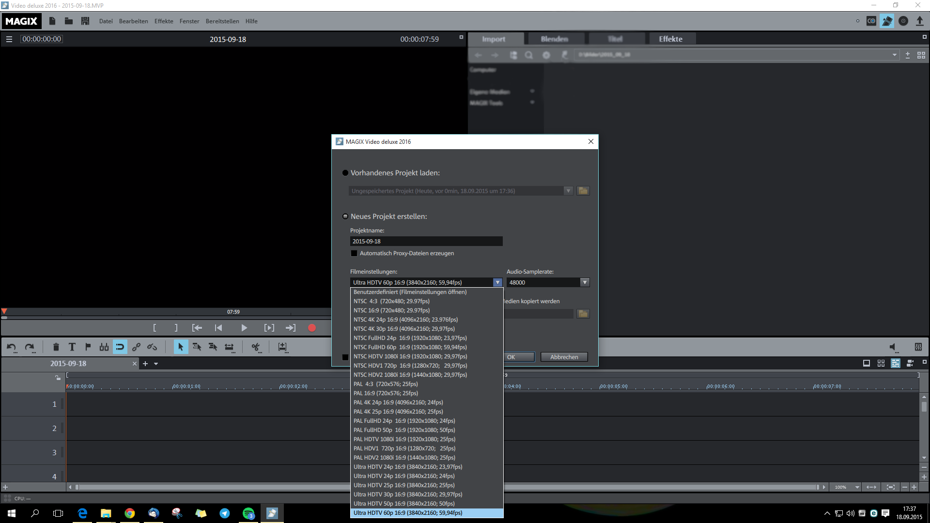Click the New project file icon

click(x=52, y=21)
